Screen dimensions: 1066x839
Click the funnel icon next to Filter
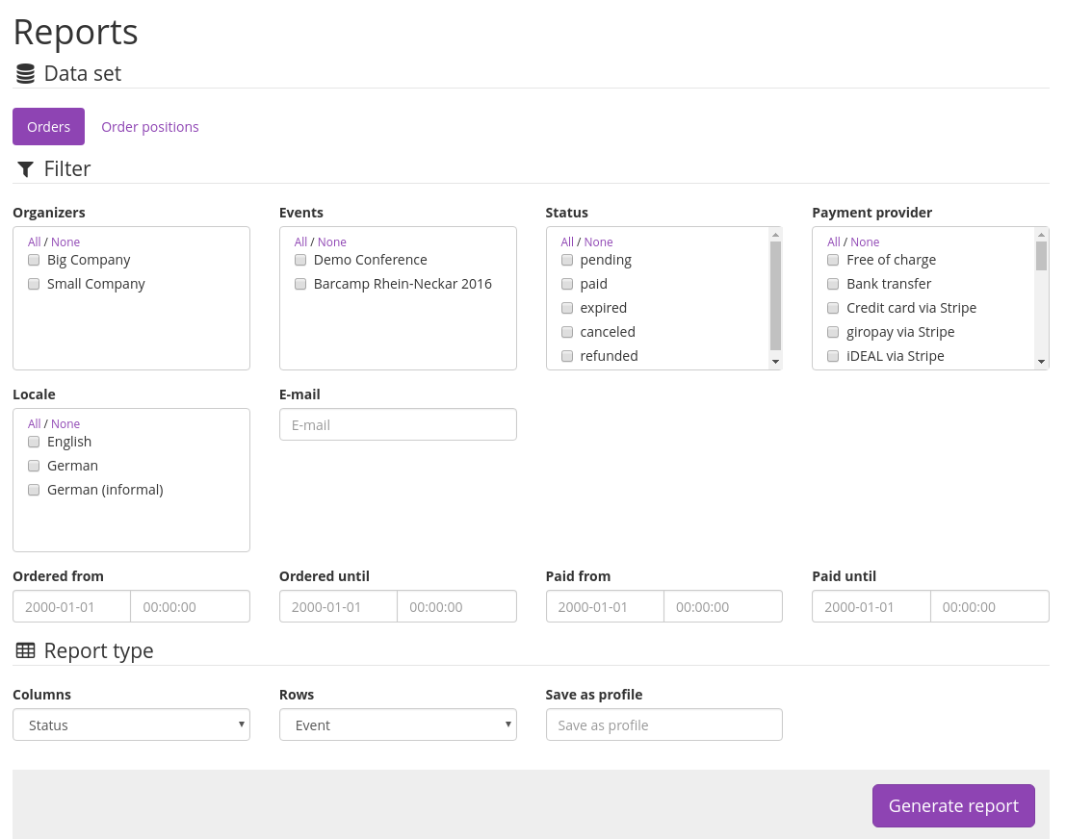[26, 169]
